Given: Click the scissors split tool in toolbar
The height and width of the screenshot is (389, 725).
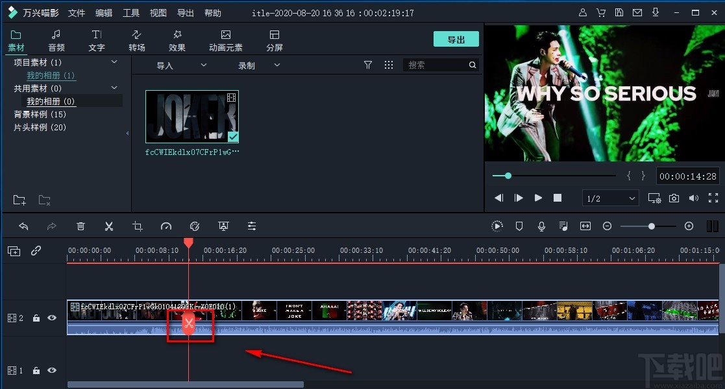Looking at the screenshot, I should click(x=109, y=226).
